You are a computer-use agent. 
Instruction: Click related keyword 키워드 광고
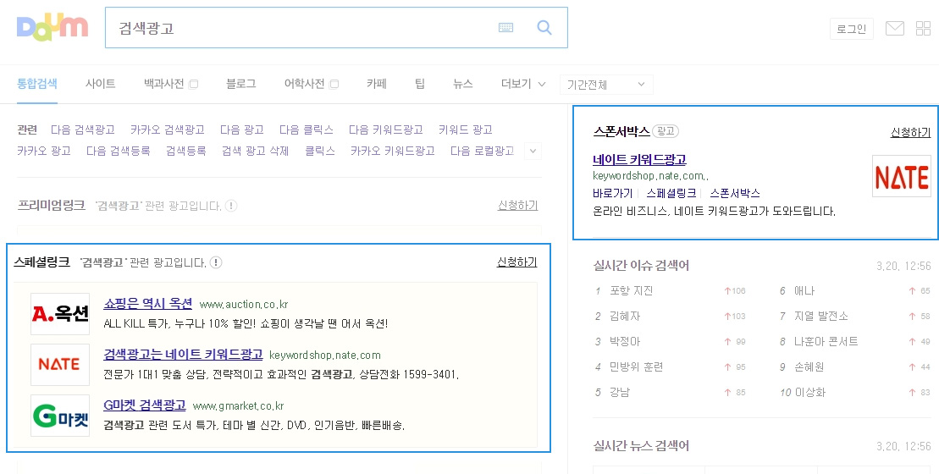[x=466, y=130]
